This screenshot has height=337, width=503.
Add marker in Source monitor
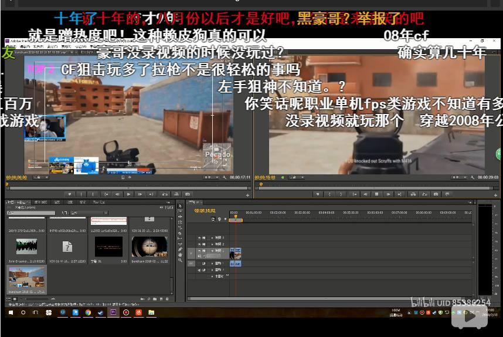[70, 194]
